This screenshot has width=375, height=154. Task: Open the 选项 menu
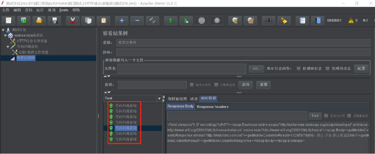51,10
